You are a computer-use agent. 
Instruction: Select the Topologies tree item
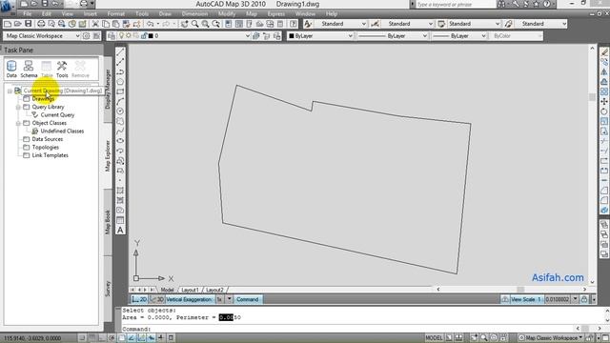(x=46, y=148)
